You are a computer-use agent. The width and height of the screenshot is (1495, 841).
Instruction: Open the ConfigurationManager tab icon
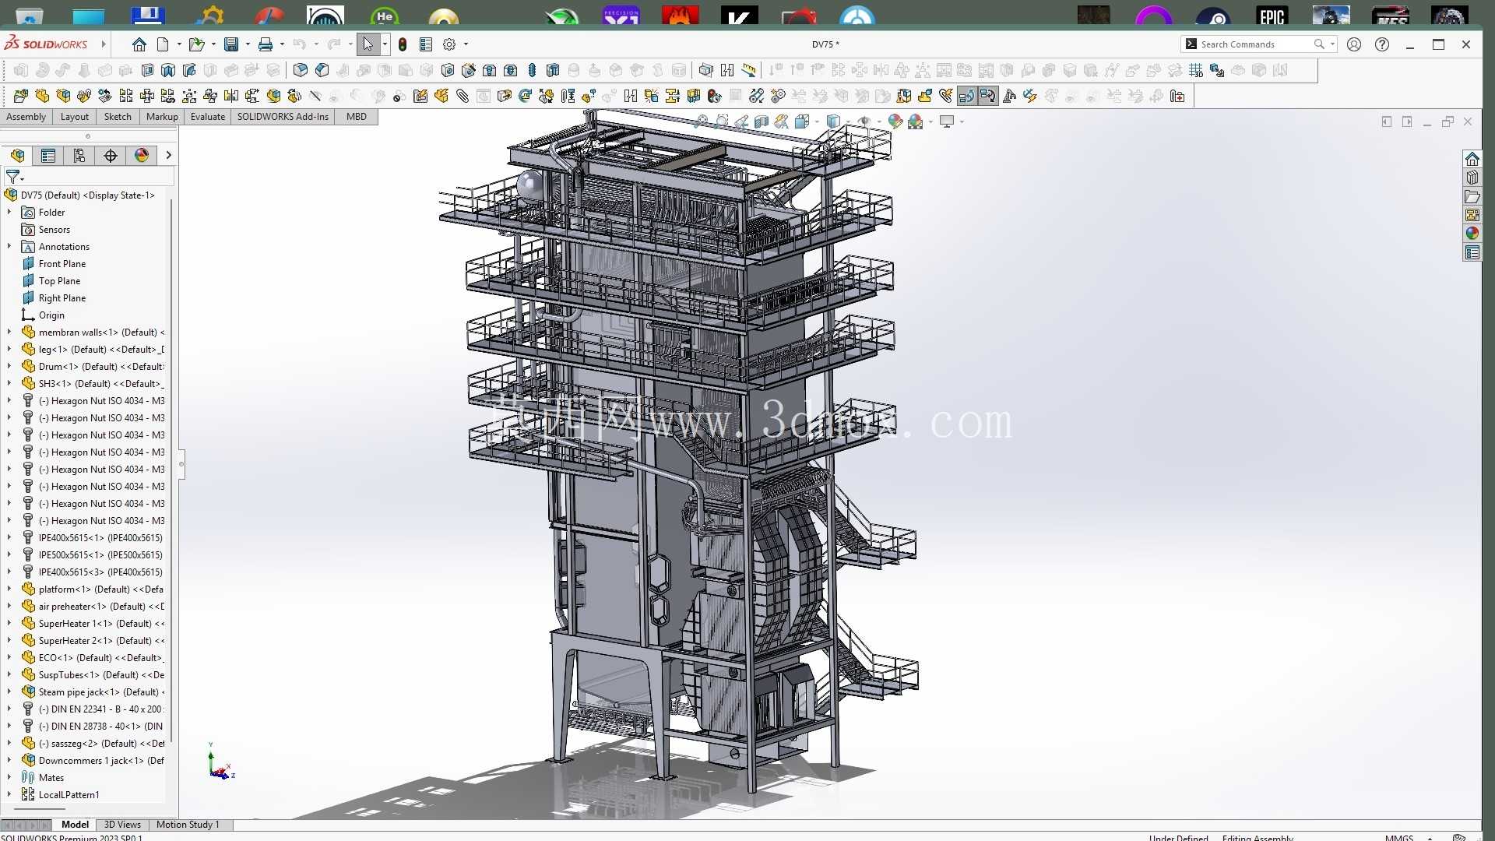[79, 156]
